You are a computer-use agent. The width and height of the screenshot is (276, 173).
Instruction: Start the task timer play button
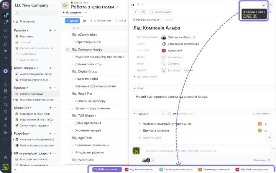click(x=135, y=12)
